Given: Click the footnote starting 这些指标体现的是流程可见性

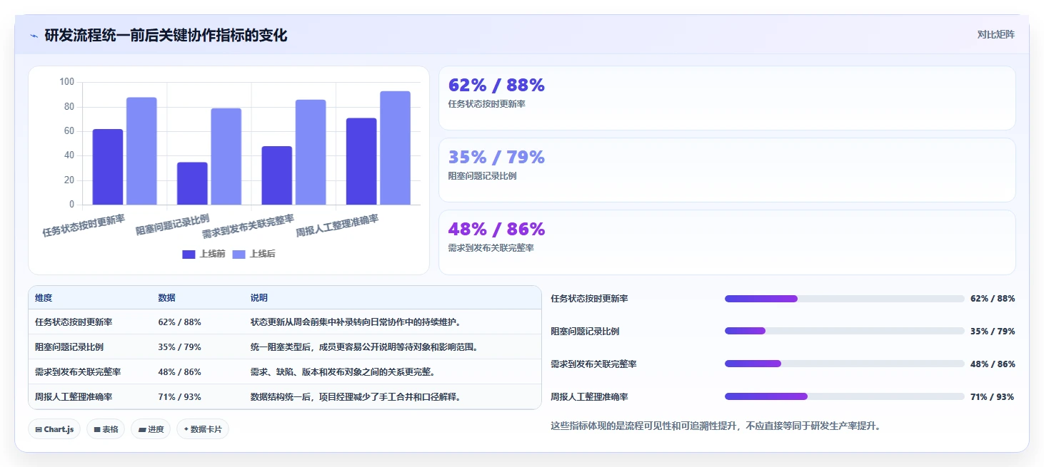Looking at the screenshot, I should coord(716,426).
